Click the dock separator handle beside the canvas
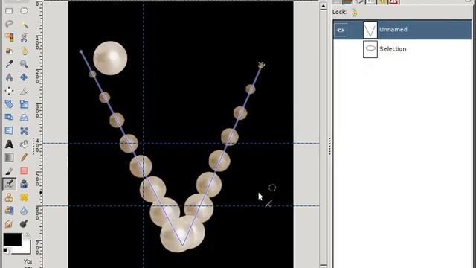Image resolution: width=476 pixels, height=268 pixels. point(330,146)
